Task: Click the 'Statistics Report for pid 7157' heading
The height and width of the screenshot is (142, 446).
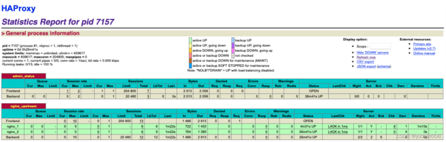Action: [x=58, y=22]
